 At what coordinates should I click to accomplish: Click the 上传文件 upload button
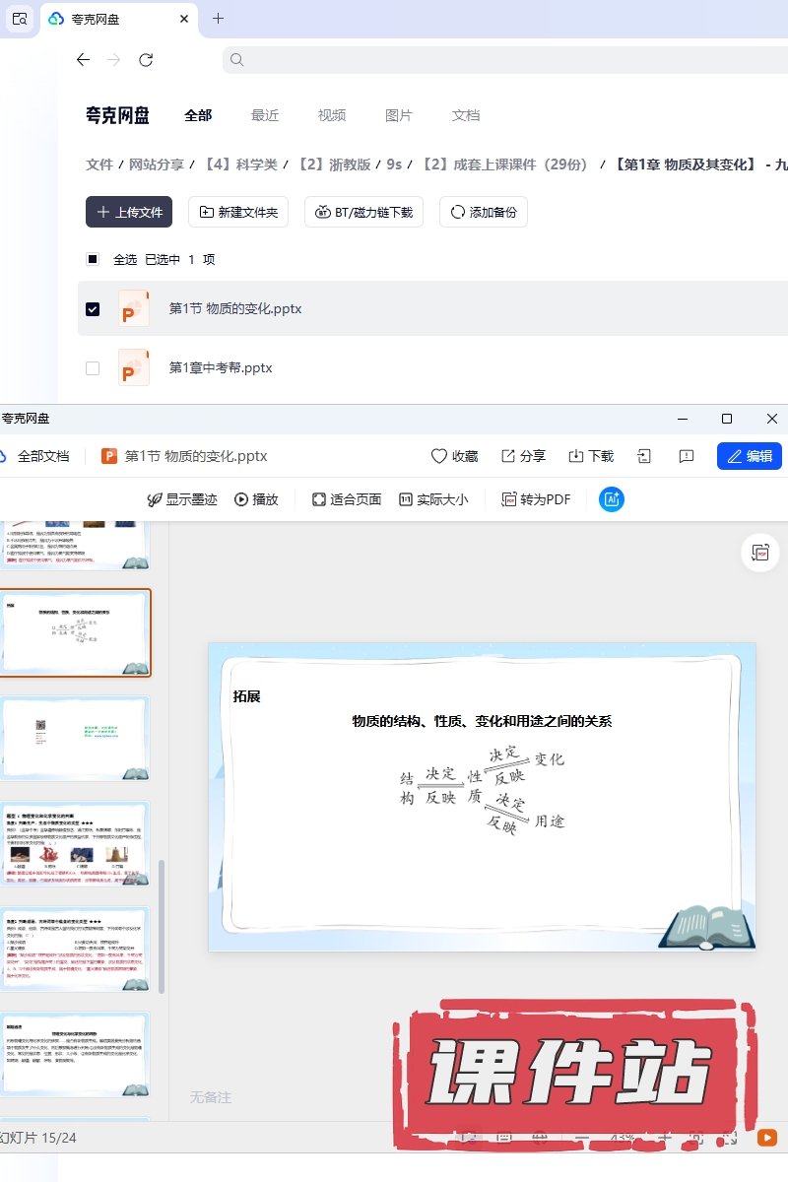129,212
